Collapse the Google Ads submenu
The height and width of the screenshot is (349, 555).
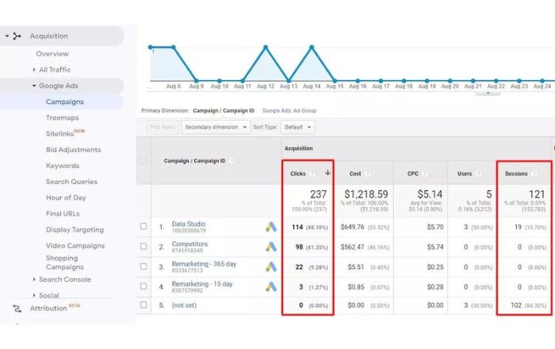[34, 86]
